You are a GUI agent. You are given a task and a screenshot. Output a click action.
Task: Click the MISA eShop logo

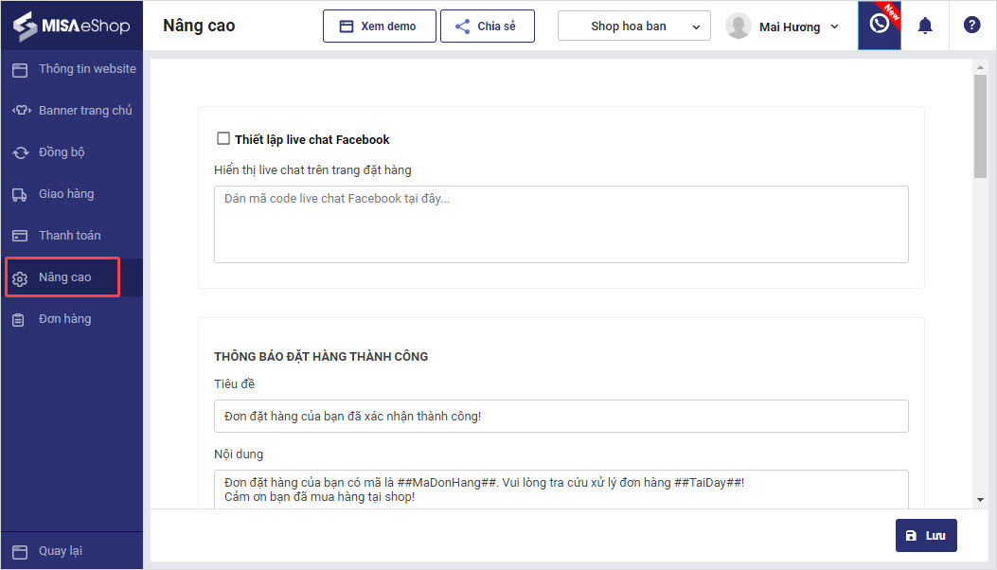(x=71, y=26)
